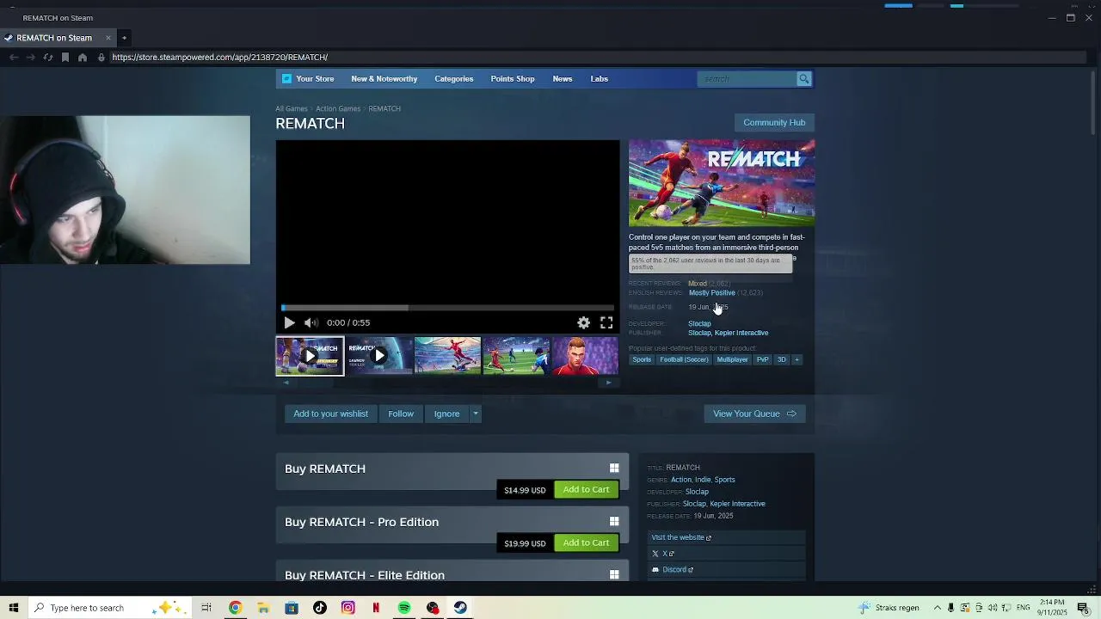Viewport: 1101px width, 619px height.
Task: Click the Ignore button
Action: (x=446, y=414)
